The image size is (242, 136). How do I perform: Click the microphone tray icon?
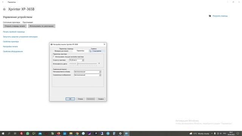(215, 133)
